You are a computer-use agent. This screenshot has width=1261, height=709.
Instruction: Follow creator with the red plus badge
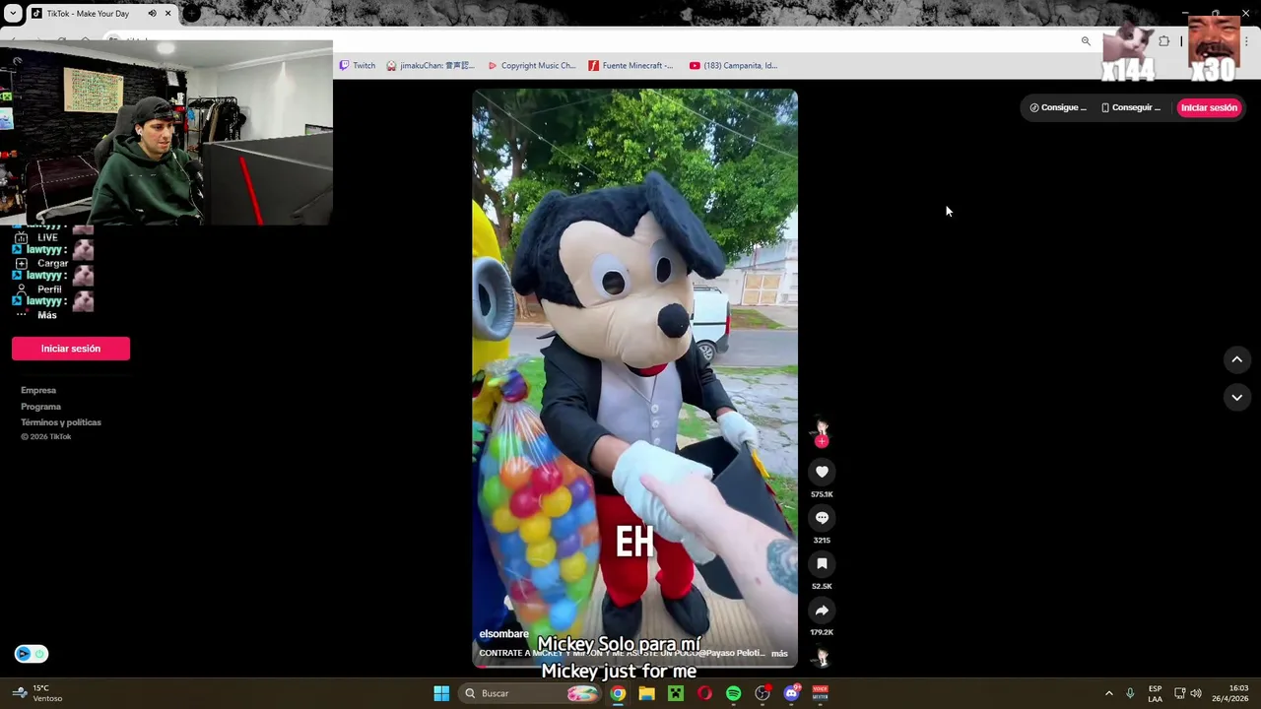coord(822,442)
